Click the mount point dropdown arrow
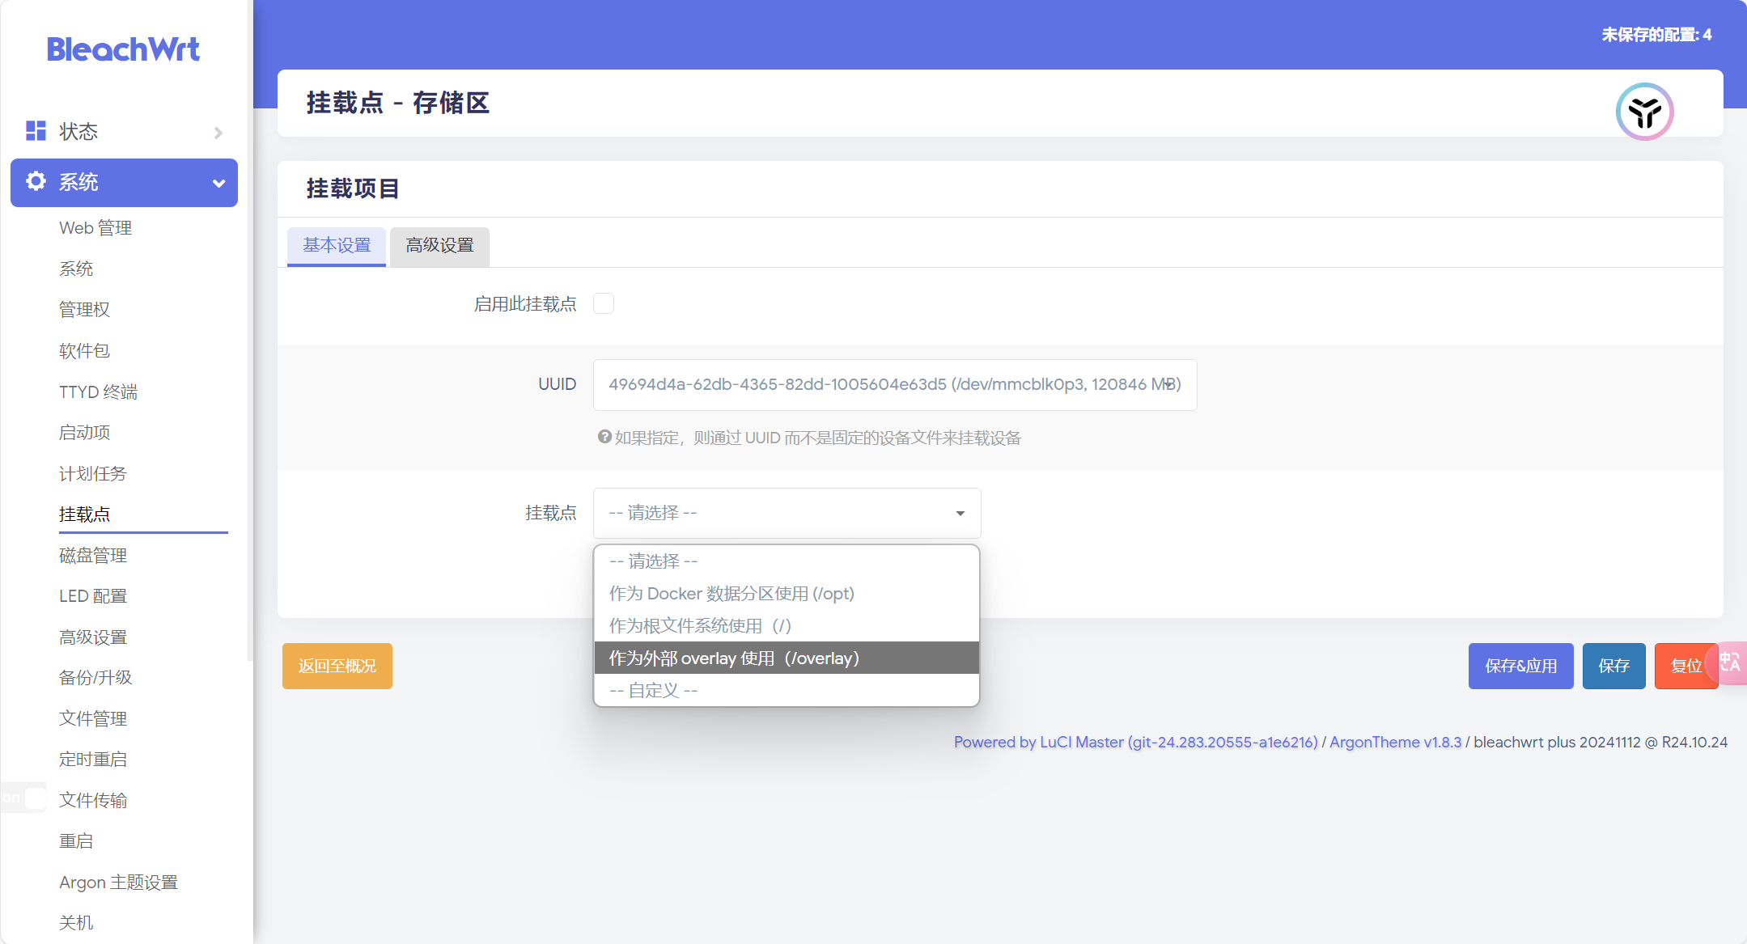The image size is (1747, 944). (x=960, y=514)
